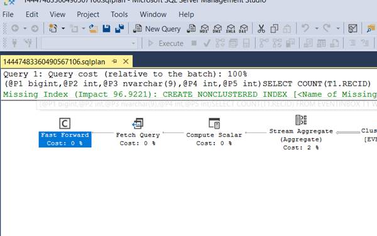Click the Connect plug icon
This screenshot has width=377, height=236.
14,43
